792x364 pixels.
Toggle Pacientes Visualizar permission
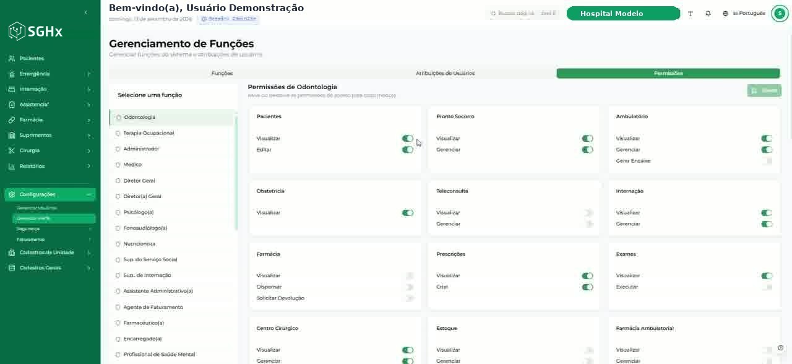click(407, 139)
